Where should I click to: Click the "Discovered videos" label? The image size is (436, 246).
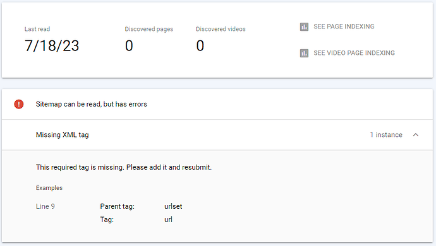221,29
